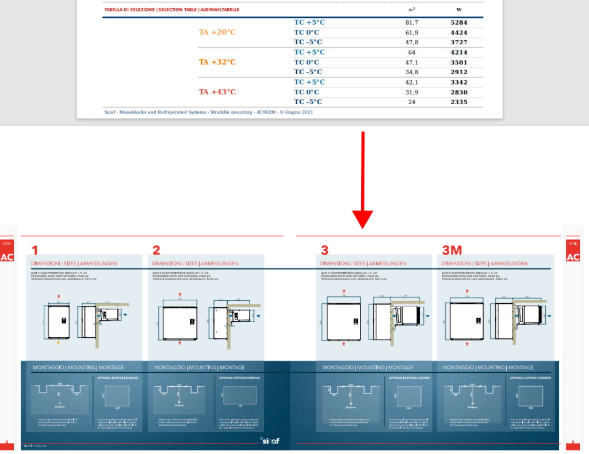Click the TA +43°C row label
The height and width of the screenshot is (454, 589).
[x=217, y=92]
